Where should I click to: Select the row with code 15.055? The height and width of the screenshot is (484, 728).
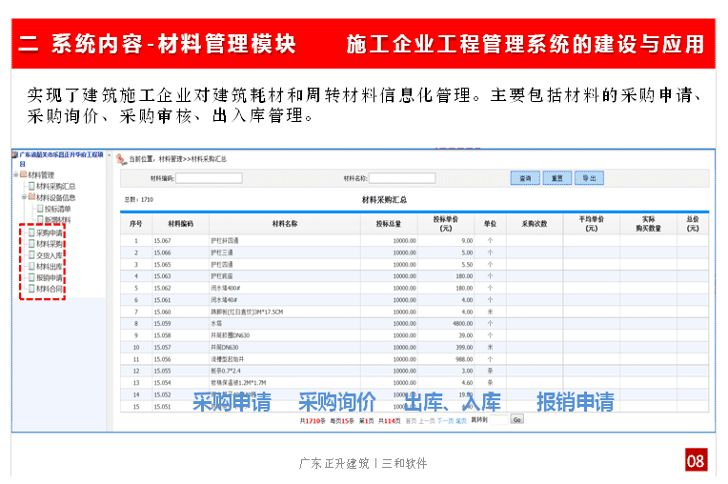coord(415,371)
